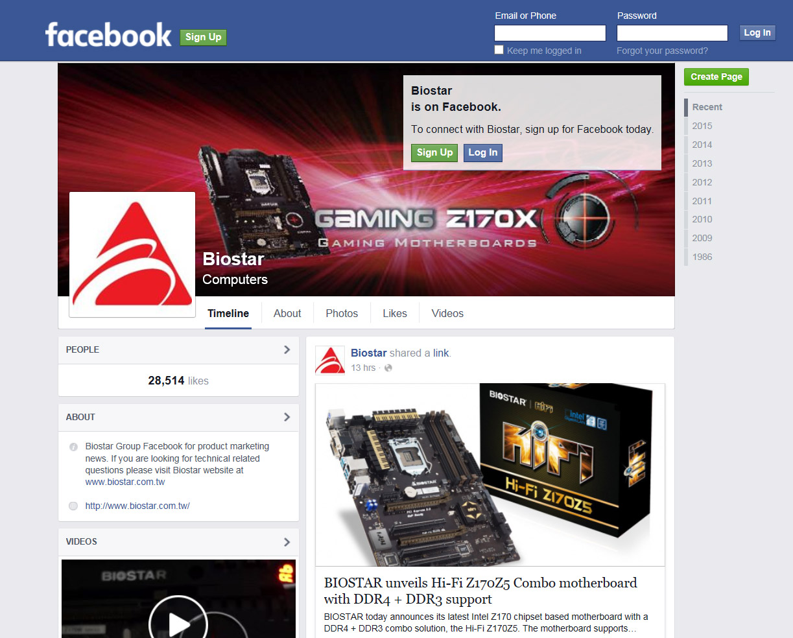Screen dimensions: 793x638
Task: Click the green Sign Up button in header
Action: coord(203,38)
